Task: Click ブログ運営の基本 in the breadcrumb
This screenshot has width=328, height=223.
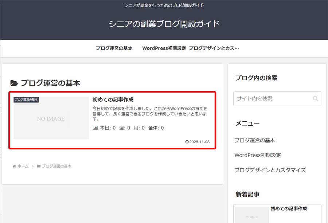Action: [x=57, y=166]
